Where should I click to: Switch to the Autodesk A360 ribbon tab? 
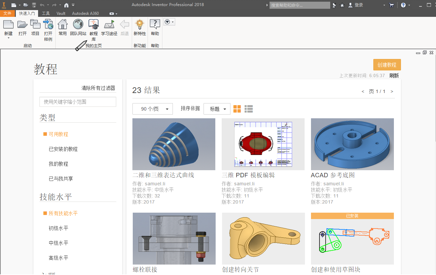[x=86, y=13]
